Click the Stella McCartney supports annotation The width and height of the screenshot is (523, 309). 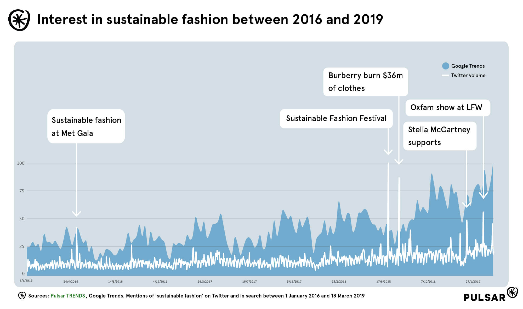440,136
